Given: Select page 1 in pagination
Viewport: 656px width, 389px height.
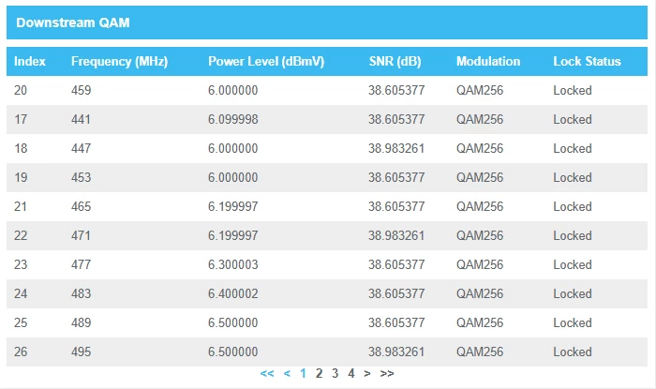Looking at the screenshot, I should 303,373.
